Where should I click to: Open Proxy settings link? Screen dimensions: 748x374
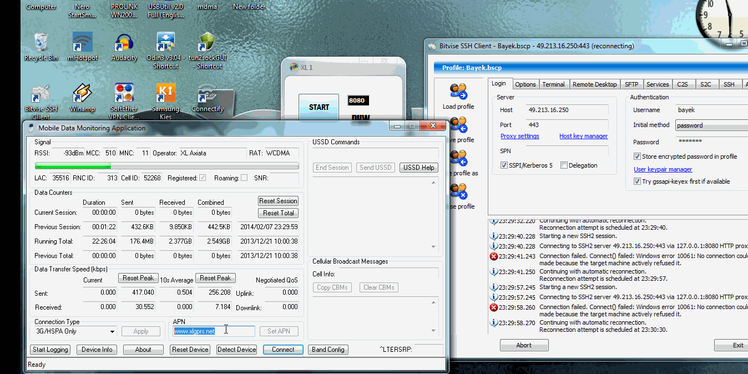519,136
